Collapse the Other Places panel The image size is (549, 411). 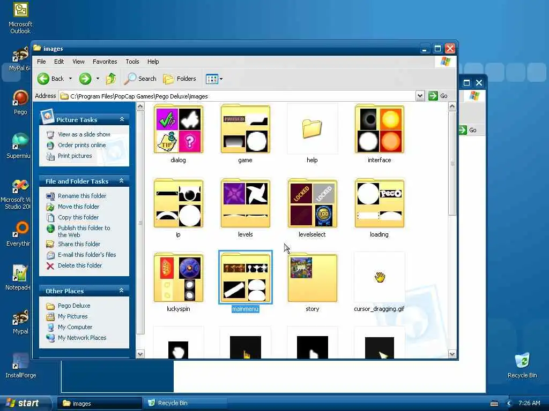(122, 291)
